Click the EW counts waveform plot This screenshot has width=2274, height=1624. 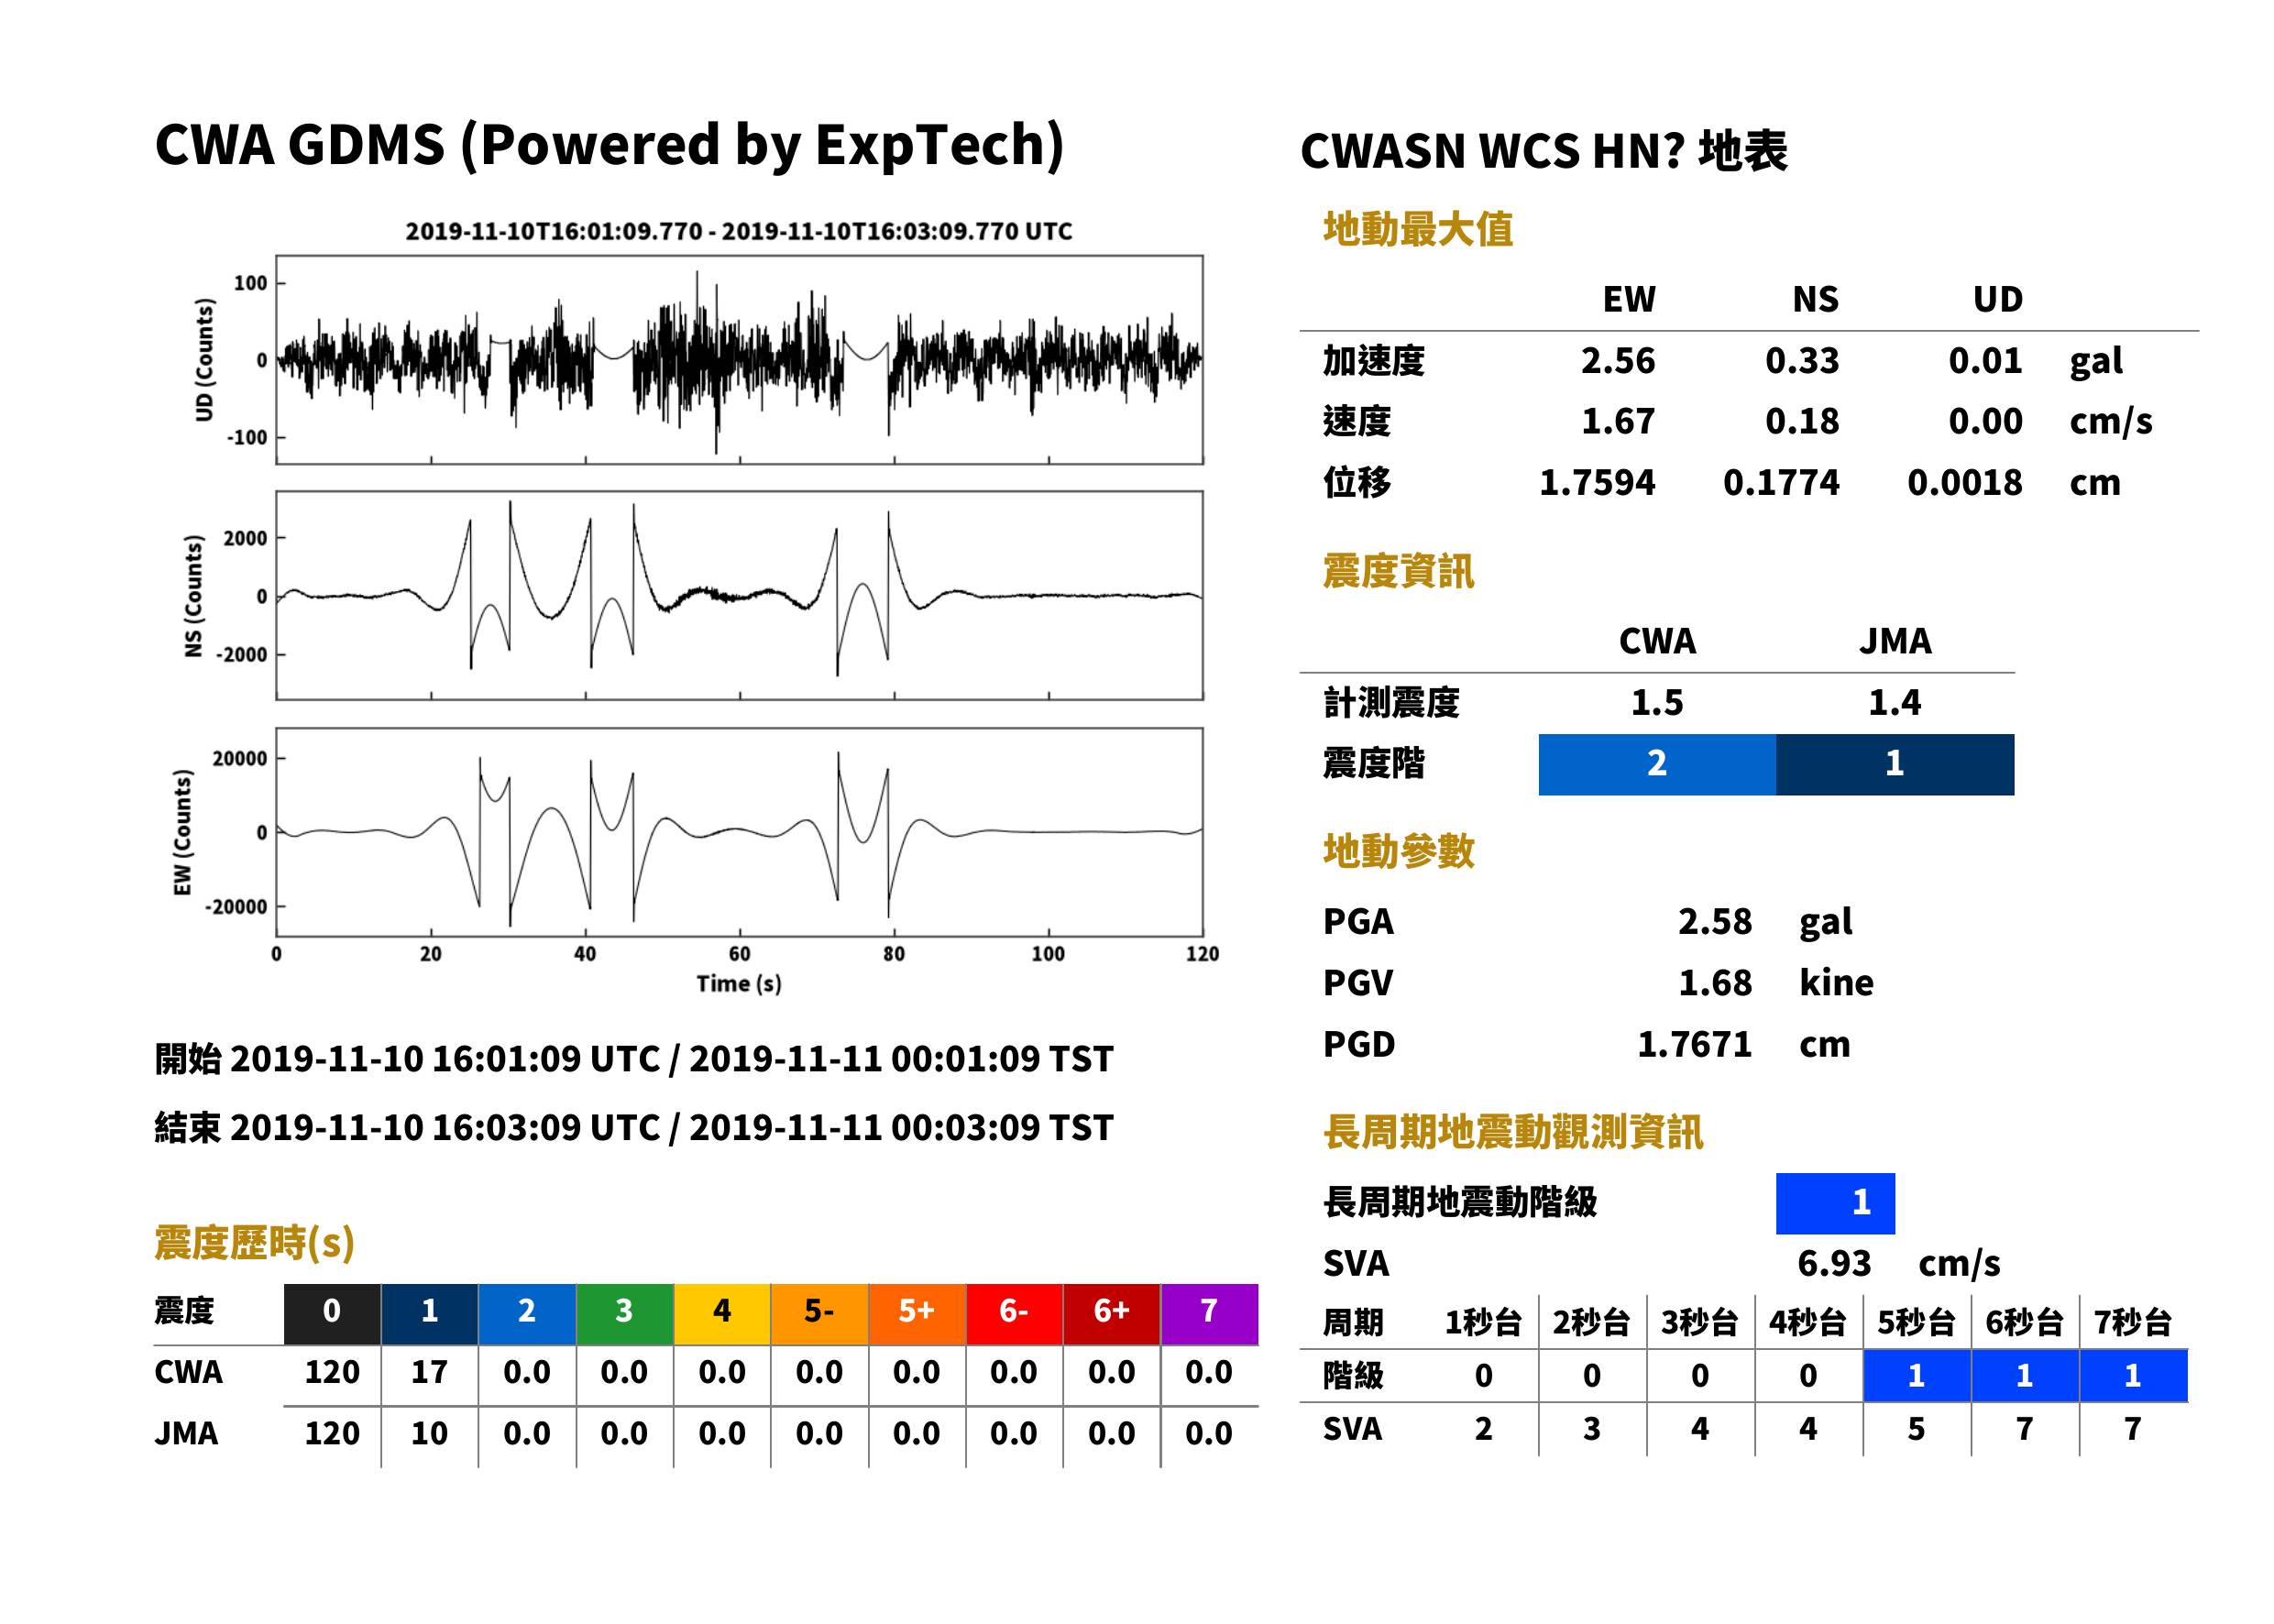point(739,832)
